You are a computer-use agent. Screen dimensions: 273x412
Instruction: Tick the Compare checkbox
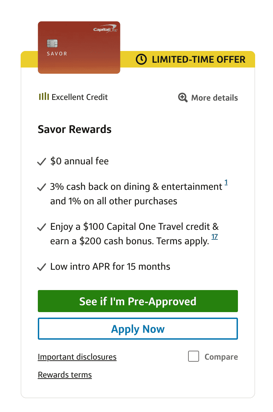click(194, 357)
